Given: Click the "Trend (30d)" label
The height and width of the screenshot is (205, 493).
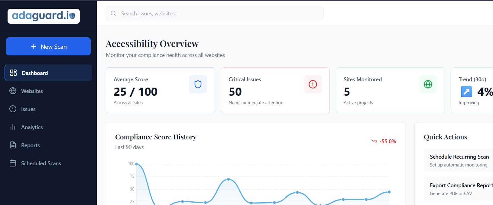Looking at the screenshot, I should [x=472, y=79].
